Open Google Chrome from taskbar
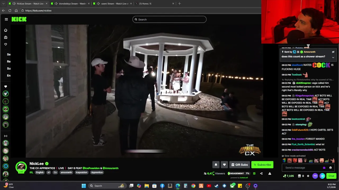Image resolution: width=339 pixels, height=190 pixels. pos(193,186)
